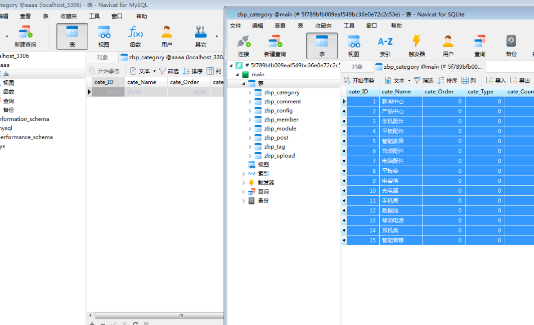This screenshot has width=534, height=325.
Task: Open the 窗口 menu in the MySQL window
Action: click(117, 16)
